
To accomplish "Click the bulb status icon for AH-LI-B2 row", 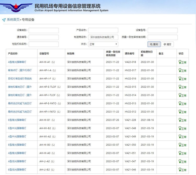I will (x=180, y=169).
